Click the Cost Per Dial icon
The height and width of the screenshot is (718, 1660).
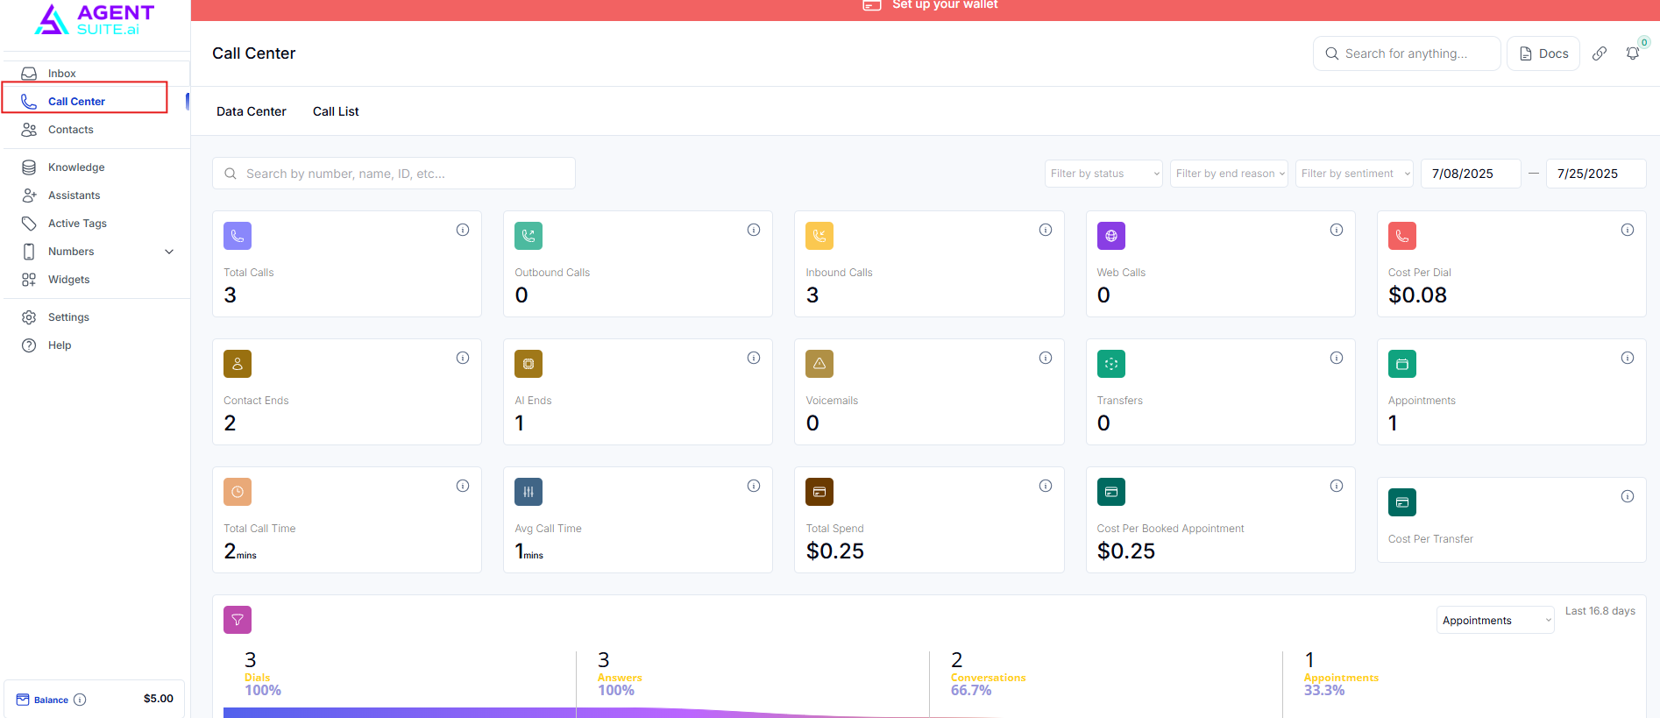click(1402, 236)
